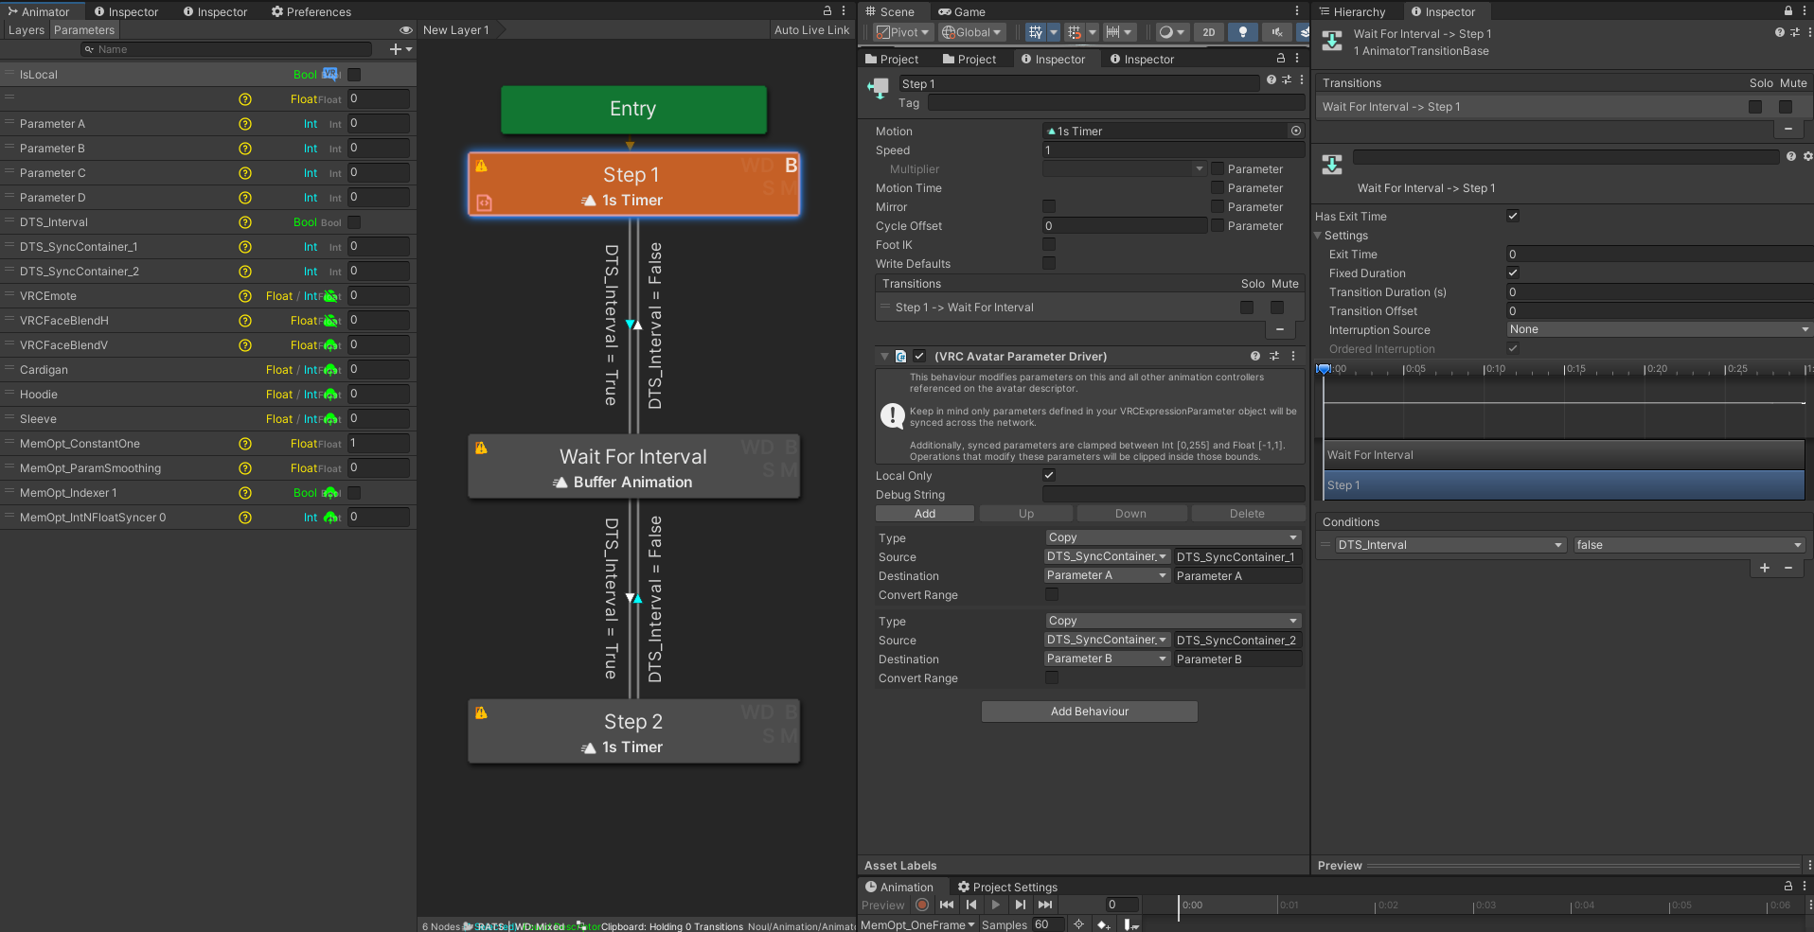
Task: Go to last keyframe in Animation
Action: 1045,905
